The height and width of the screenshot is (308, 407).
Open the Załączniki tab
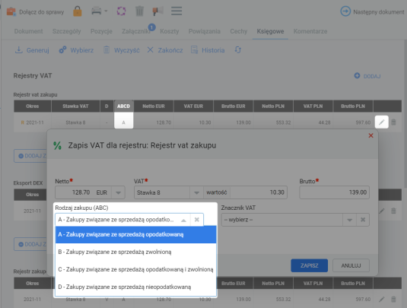[136, 31]
